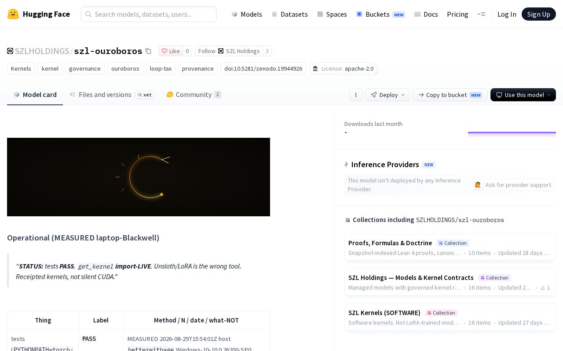Open Docs in top navigation
The image size is (563, 351).
426,14
